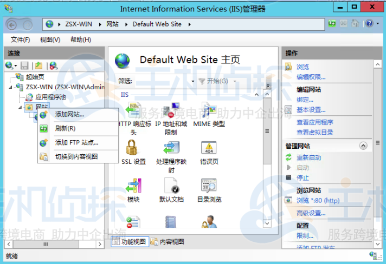
Task: Open the 处理程序映射 feature icon
Action: [171, 147]
